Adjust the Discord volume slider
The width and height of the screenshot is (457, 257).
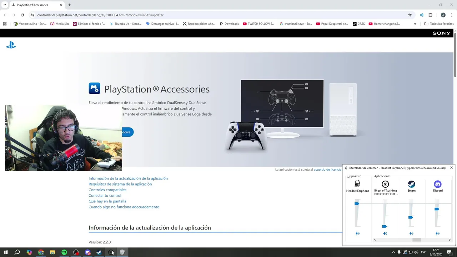pos(437,209)
